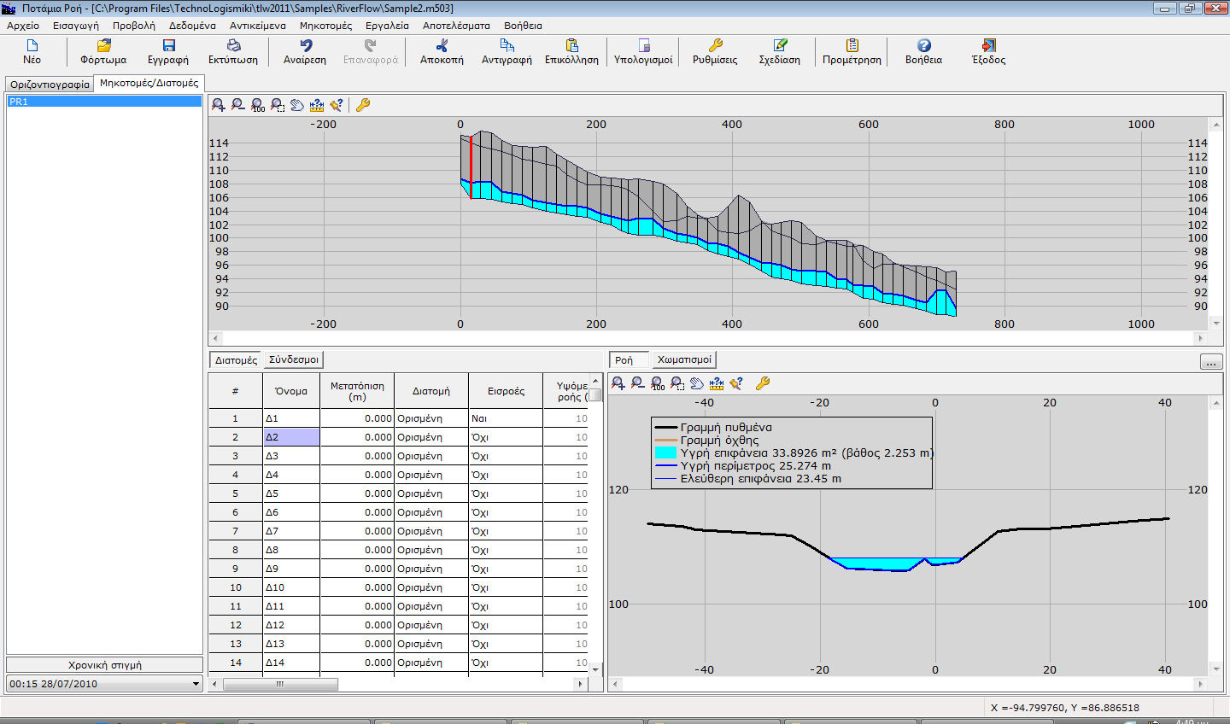This screenshot has width=1230, height=724.
Task: Click zoom 100 icon above the cross-section chart
Action: point(658,384)
